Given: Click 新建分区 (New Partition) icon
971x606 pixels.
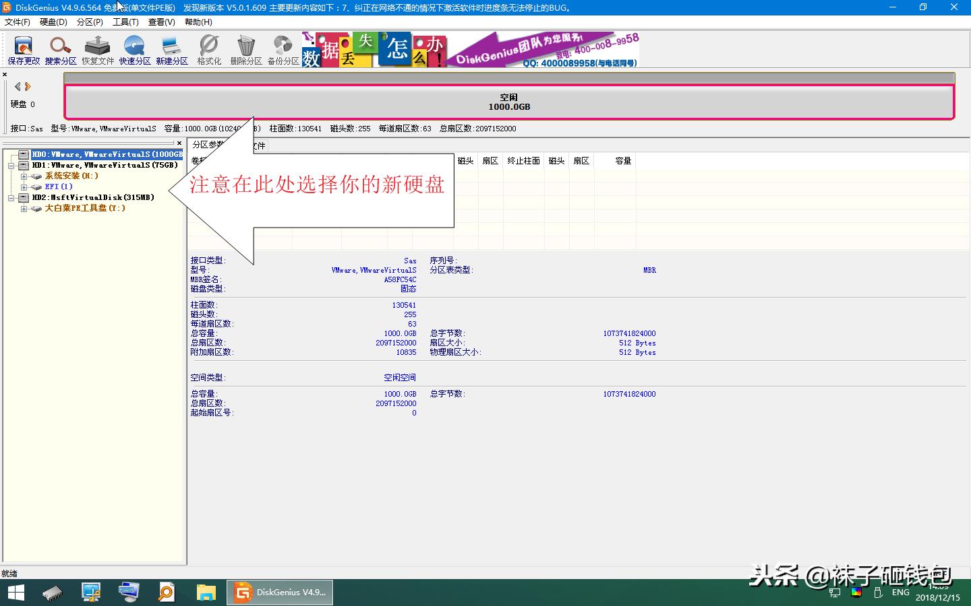Looking at the screenshot, I should tap(171, 48).
